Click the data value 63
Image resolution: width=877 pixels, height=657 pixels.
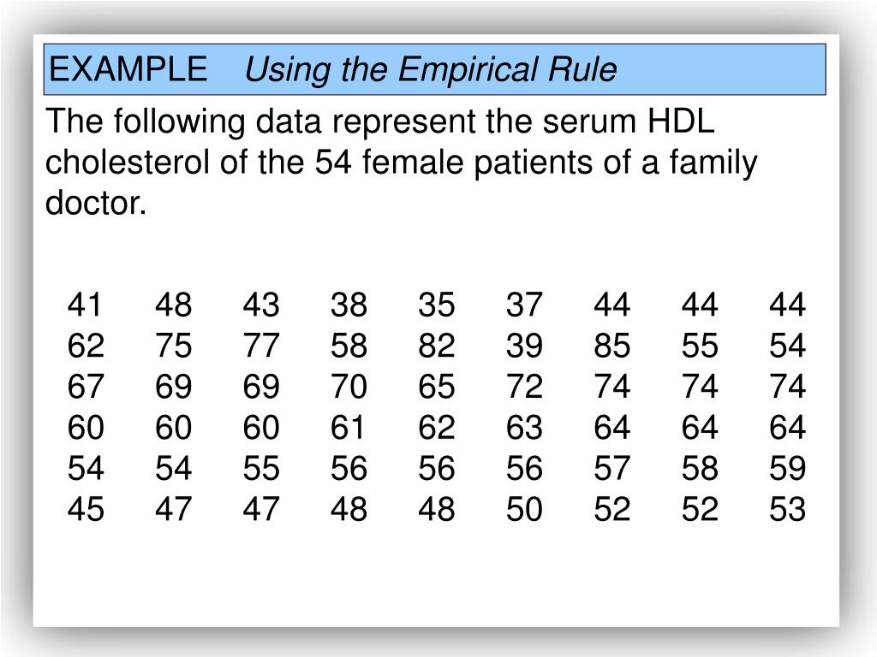(x=524, y=427)
